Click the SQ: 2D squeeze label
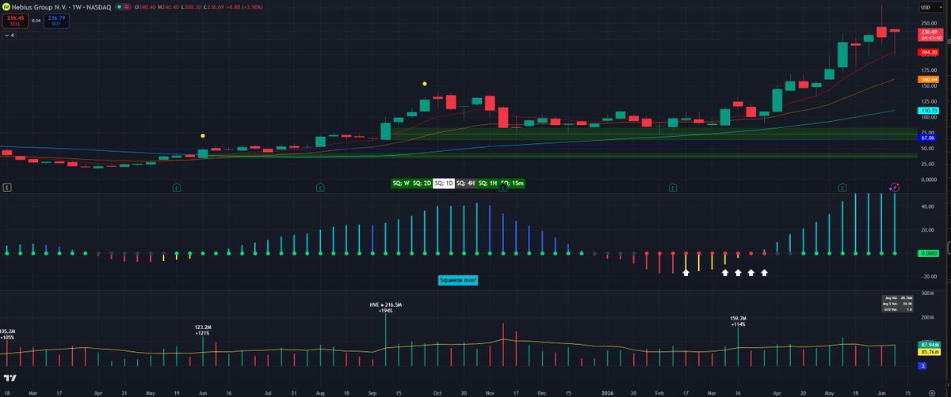 coord(422,183)
